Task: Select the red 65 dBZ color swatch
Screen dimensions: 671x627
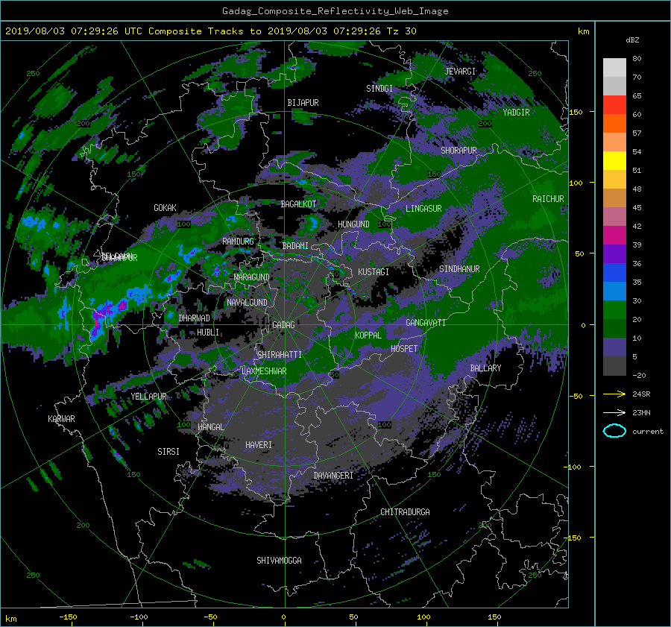Action: click(614, 105)
